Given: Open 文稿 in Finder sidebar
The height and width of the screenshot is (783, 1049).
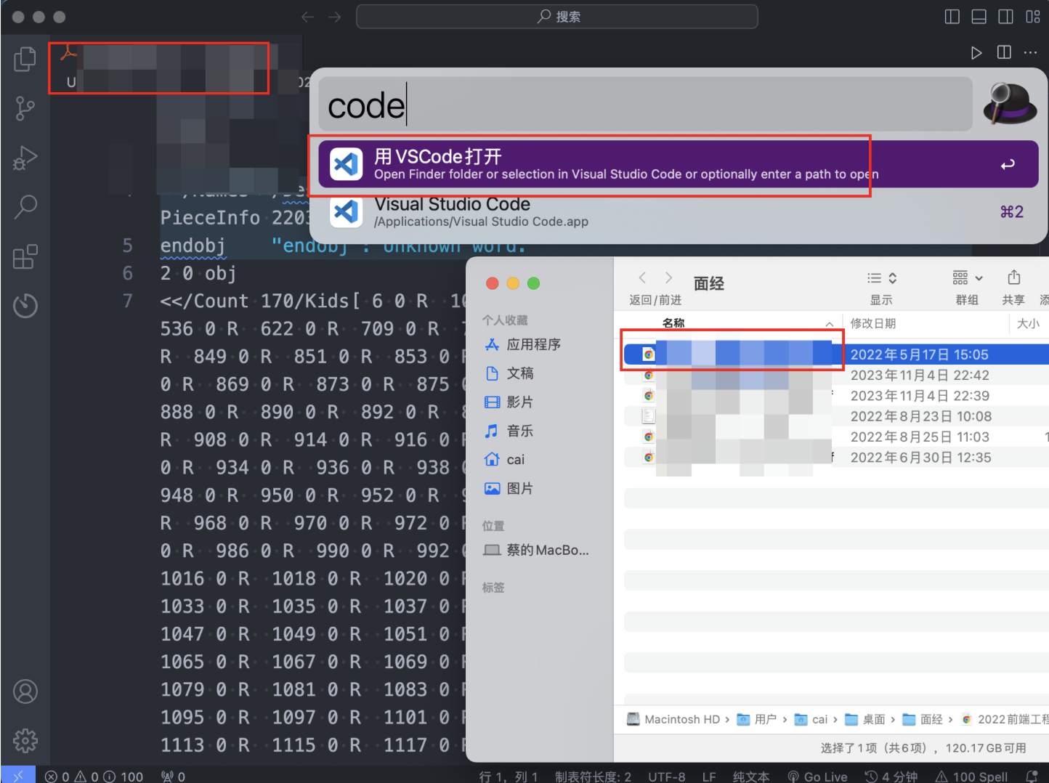Looking at the screenshot, I should (510, 373).
